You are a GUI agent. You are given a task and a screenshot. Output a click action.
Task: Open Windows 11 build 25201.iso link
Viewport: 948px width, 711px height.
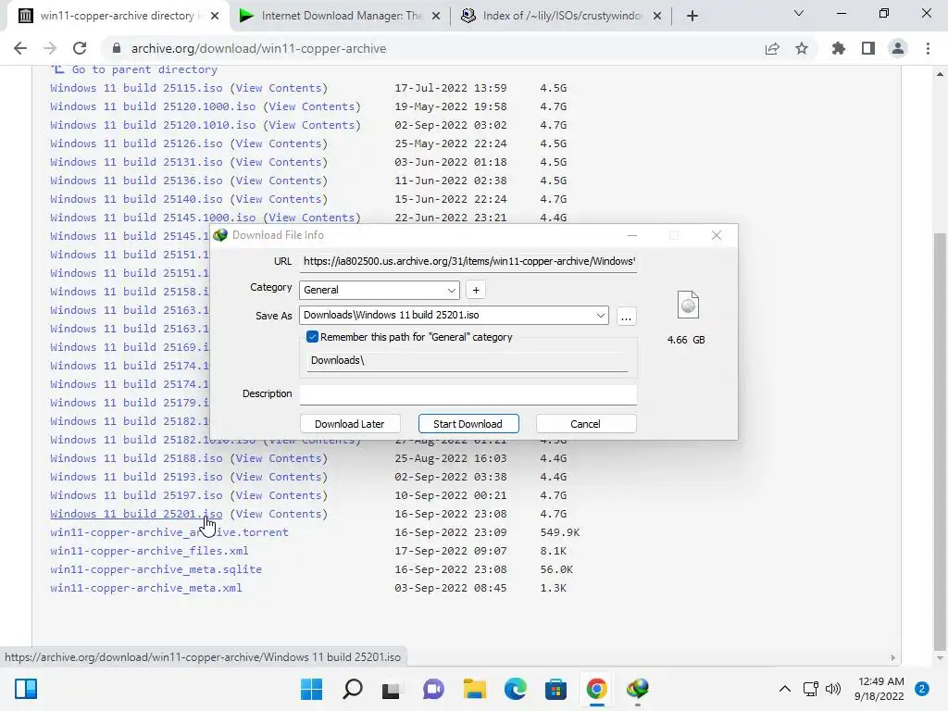click(136, 514)
